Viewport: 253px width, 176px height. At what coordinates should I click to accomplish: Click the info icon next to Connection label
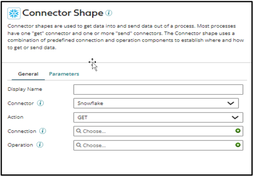(x=42, y=131)
